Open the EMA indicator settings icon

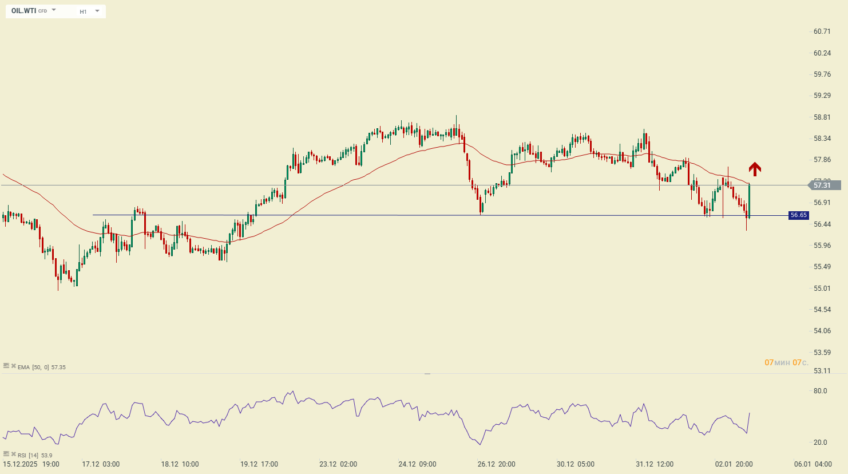(x=6, y=366)
